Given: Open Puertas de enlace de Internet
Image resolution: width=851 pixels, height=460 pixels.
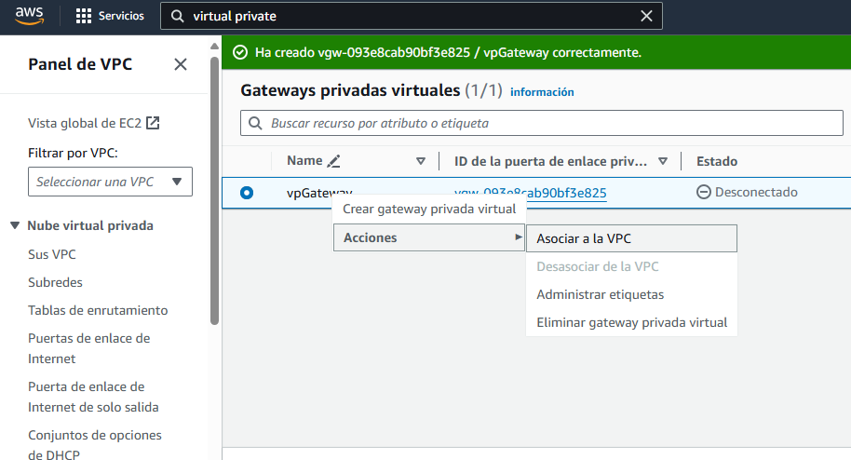Looking at the screenshot, I should pyautogui.click(x=89, y=348).
